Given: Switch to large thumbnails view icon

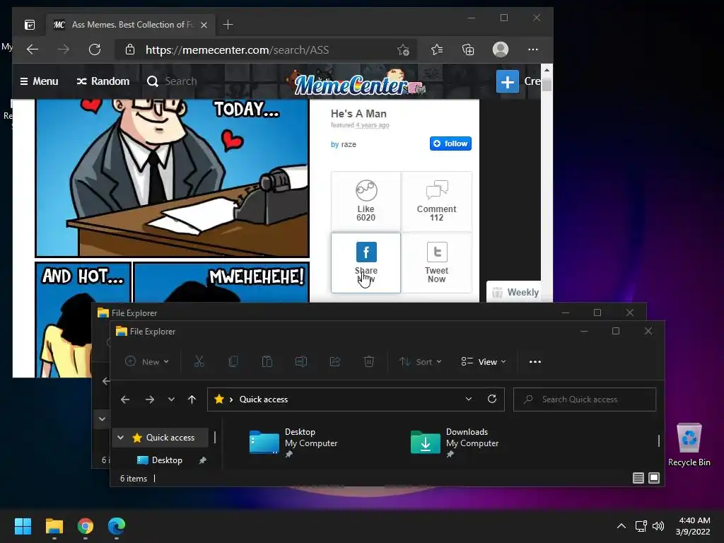Looking at the screenshot, I should click(x=654, y=478).
